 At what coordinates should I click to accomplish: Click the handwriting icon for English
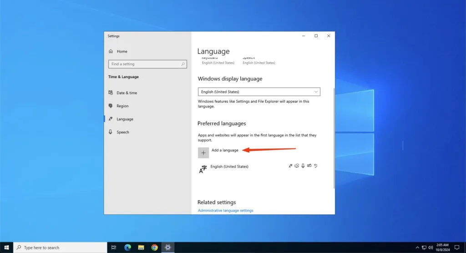point(309,166)
